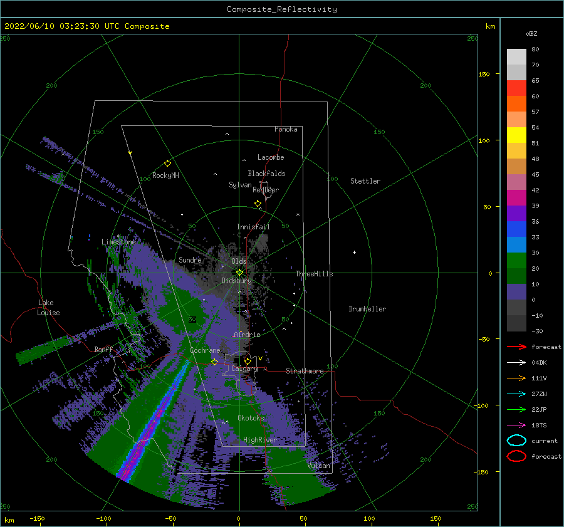This screenshot has width=564, height=527.
Task: Click the ThreeHills label
Action: pos(314,274)
